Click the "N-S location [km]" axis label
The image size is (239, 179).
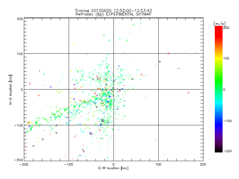(10, 89)
